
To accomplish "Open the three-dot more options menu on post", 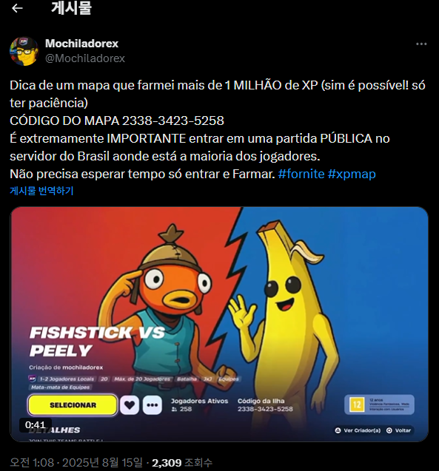I will point(421,44).
